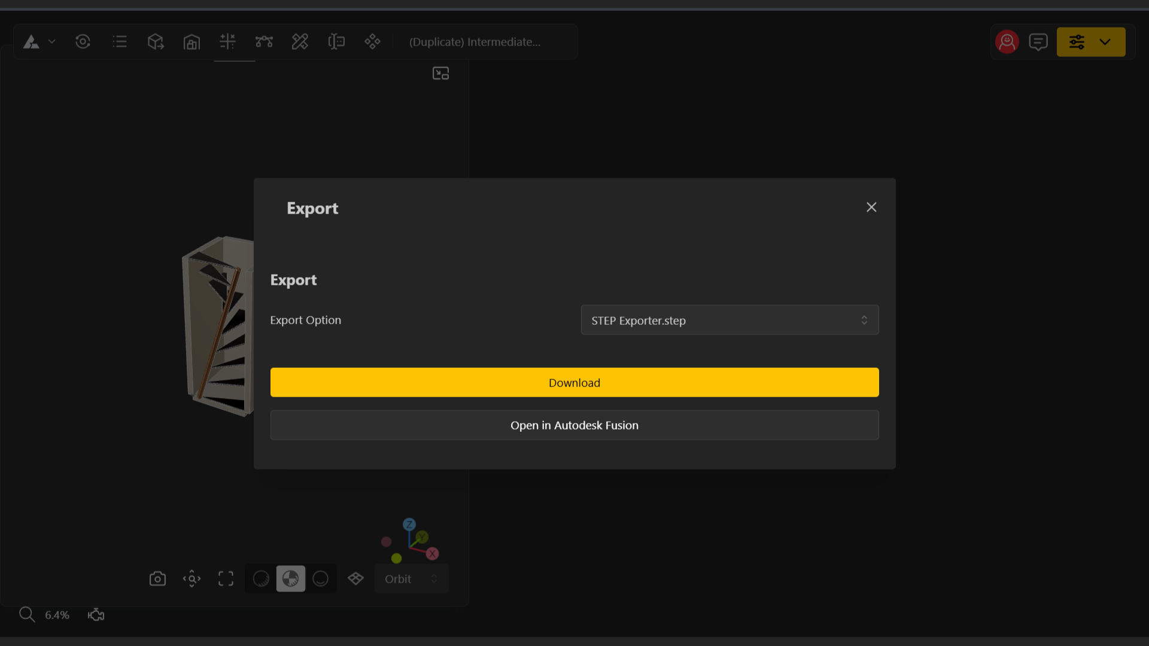Select the outlined sphere display mode
Viewport: 1149px width, 646px height.
click(x=320, y=579)
